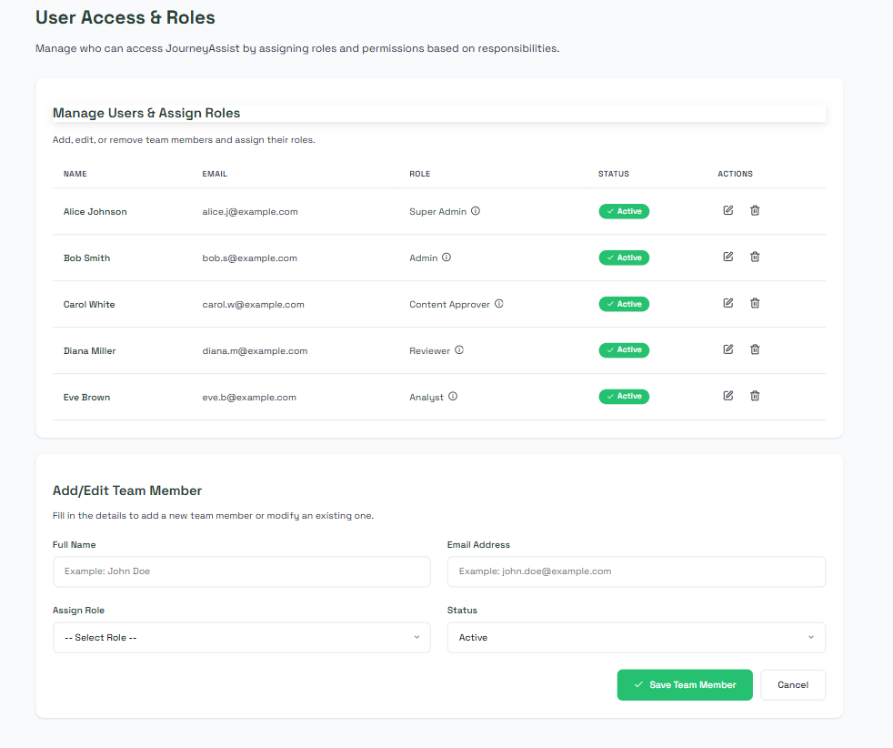Delete Bob Smith from the team

pos(755,257)
